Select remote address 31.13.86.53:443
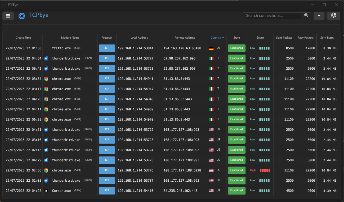 tap(178, 99)
